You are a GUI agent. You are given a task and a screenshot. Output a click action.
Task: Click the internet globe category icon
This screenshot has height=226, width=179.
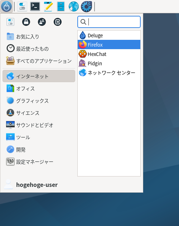pyautogui.click(x=10, y=76)
